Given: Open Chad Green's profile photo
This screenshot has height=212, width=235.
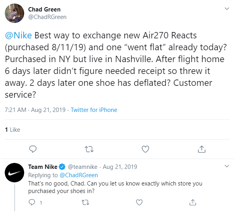Looking at the screenshot, I should pos(14,13).
